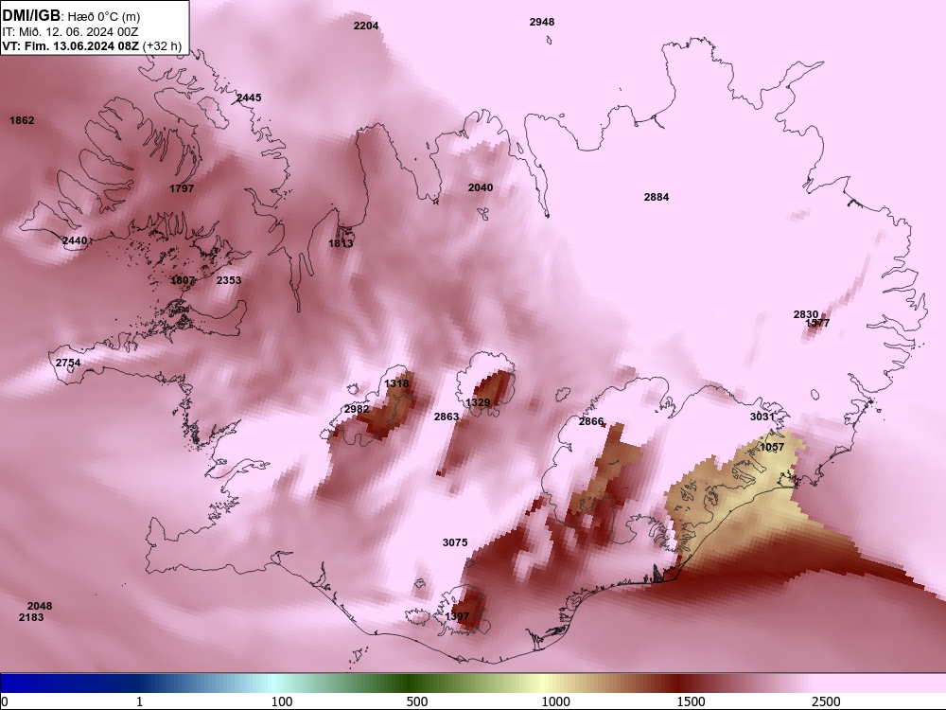Click the 3031 height value
The image size is (946, 710).
tap(762, 416)
